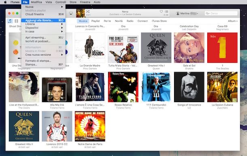
Task: Open The Beatles 1 album cover
Action: (222, 47)
